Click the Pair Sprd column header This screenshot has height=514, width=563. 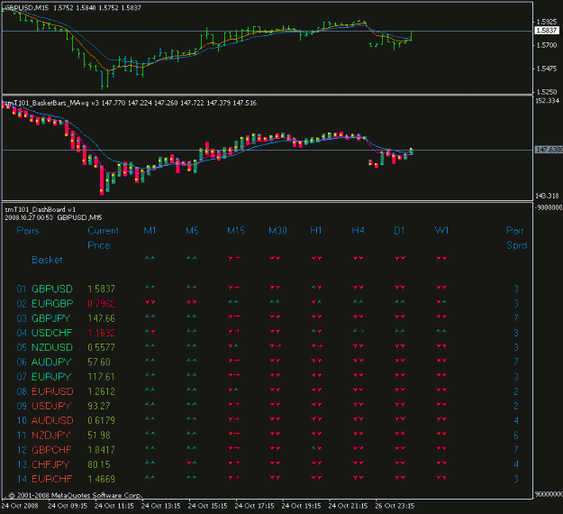pos(516,238)
